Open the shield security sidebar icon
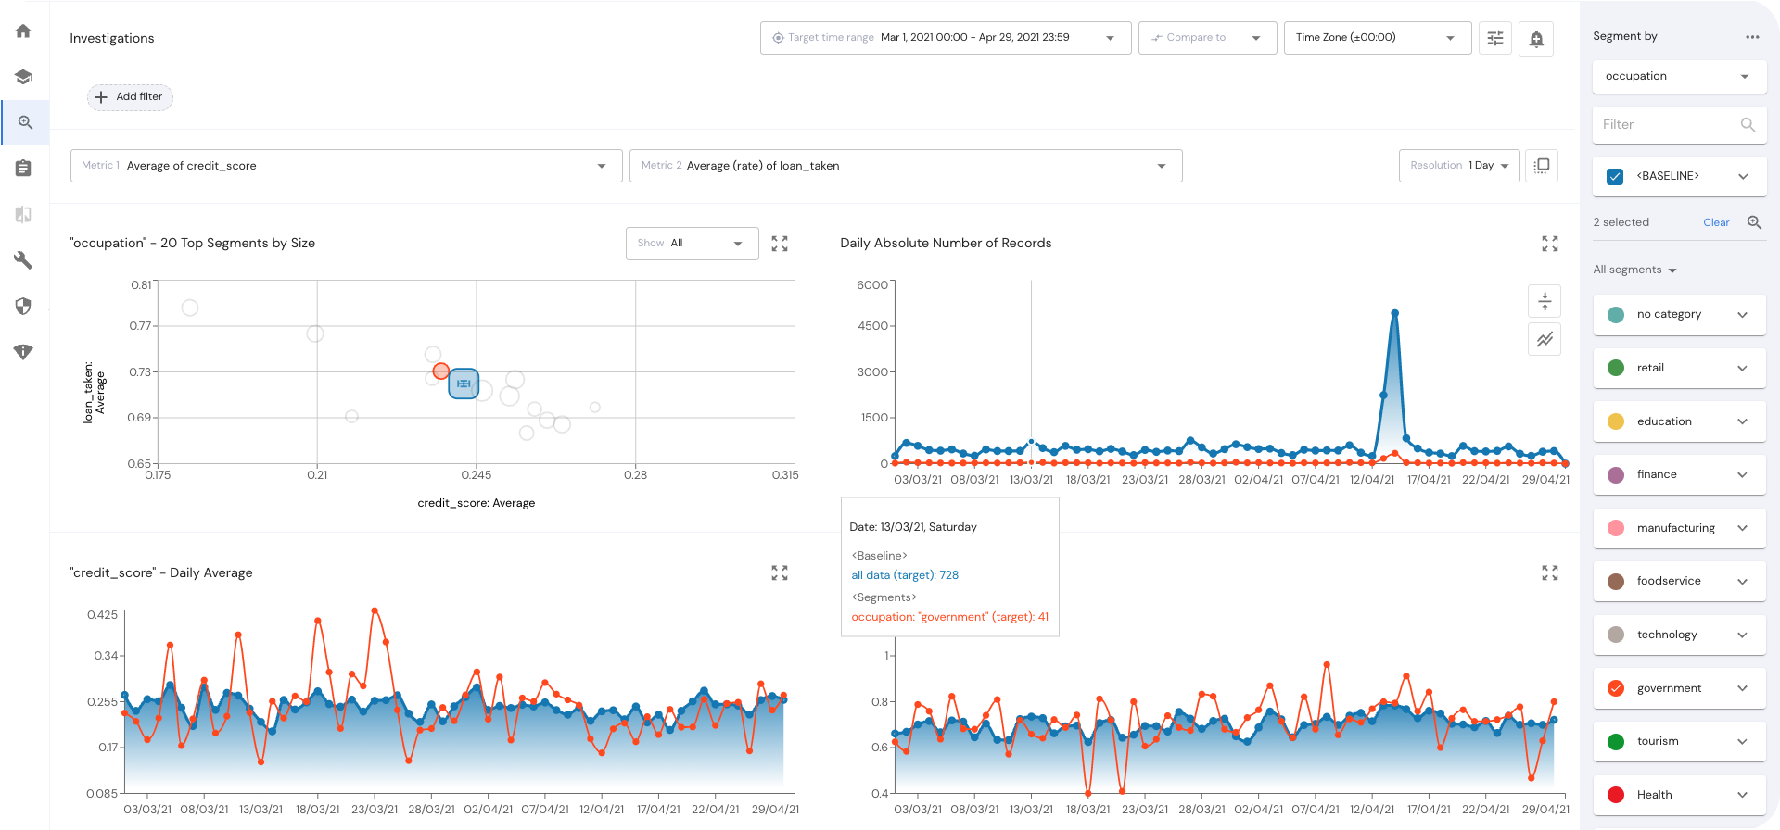1780x830 pixels. 24,306
